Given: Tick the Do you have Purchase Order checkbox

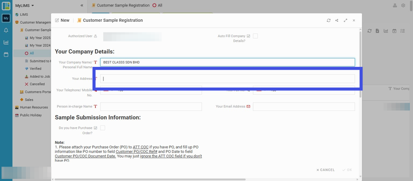Looking at the screenshot, I should click(103, 128).
